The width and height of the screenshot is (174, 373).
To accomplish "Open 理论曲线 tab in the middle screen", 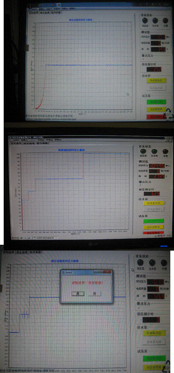I will 30,143.
